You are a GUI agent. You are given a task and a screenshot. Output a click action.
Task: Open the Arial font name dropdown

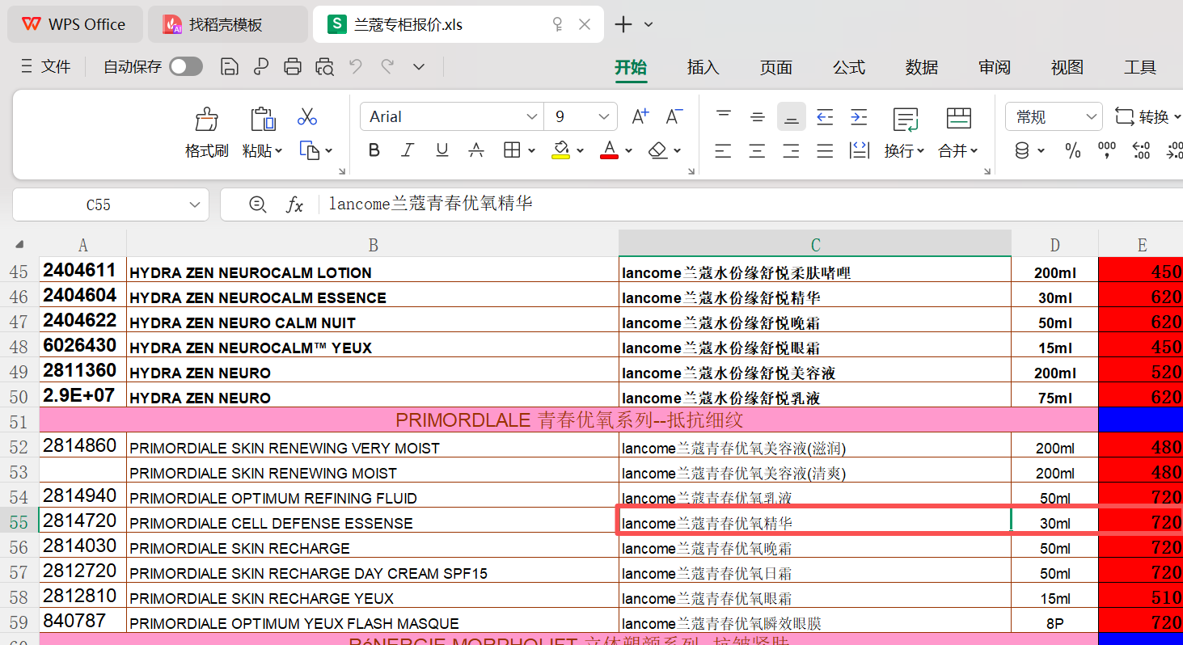(x=531, y=116)
